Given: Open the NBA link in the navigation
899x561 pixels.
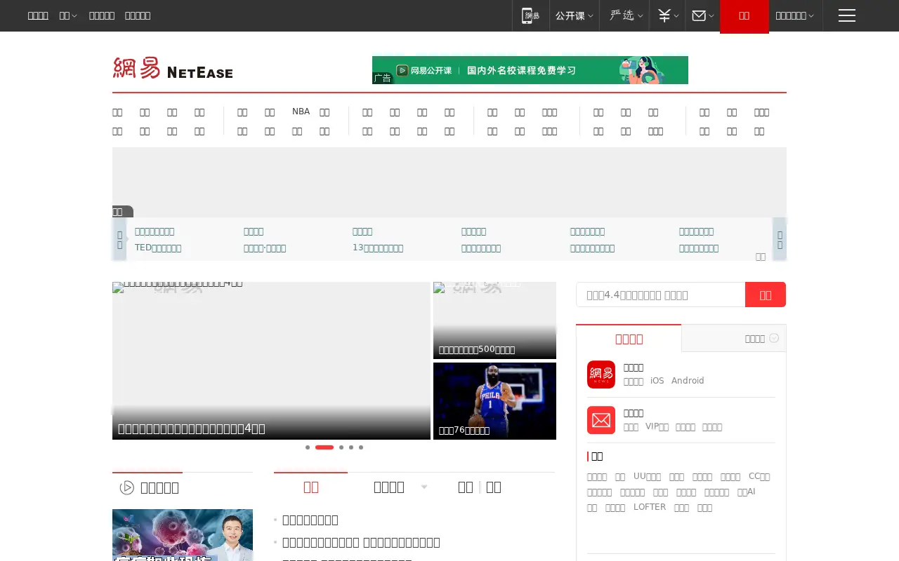Looking at the screenshot, I should pos(301,111).
